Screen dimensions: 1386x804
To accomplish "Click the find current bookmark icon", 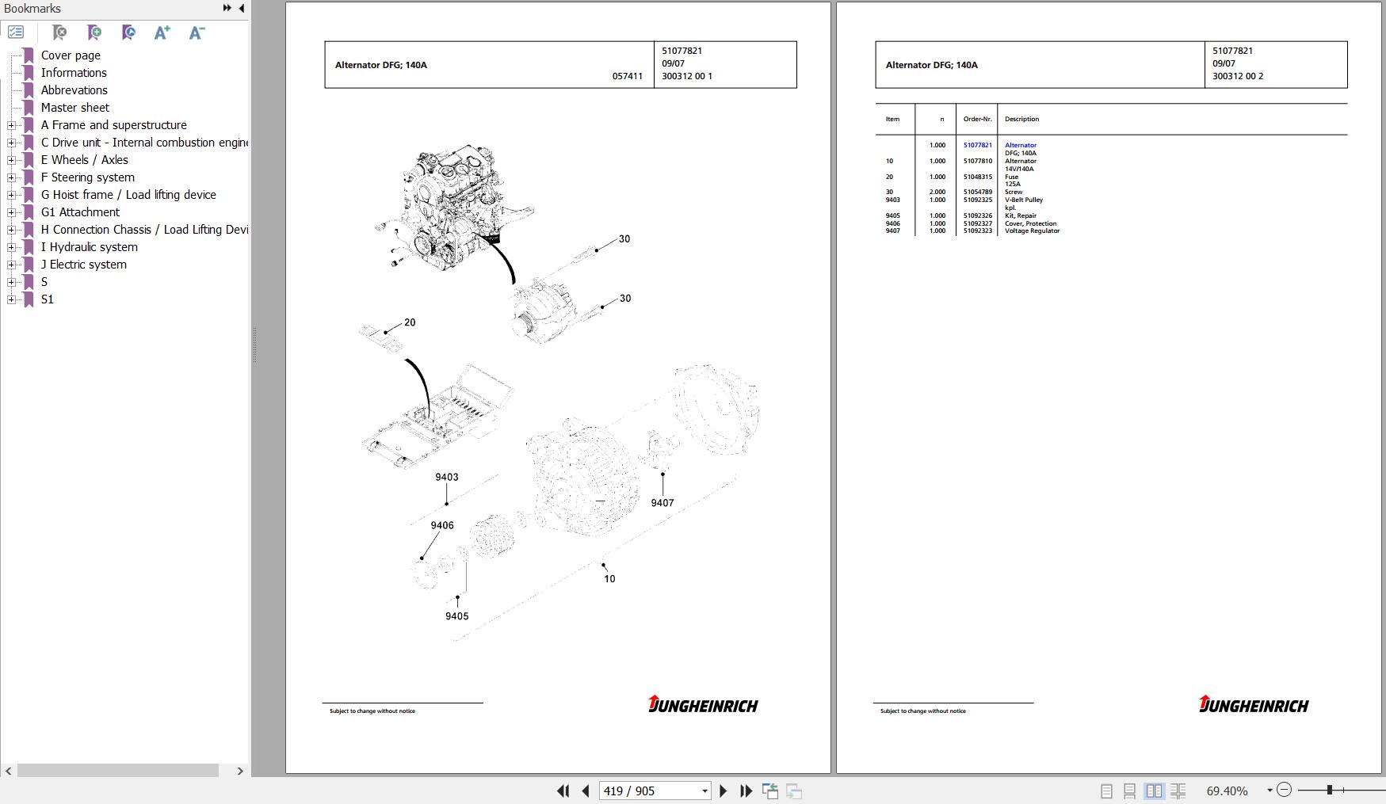I will point(128,32).
